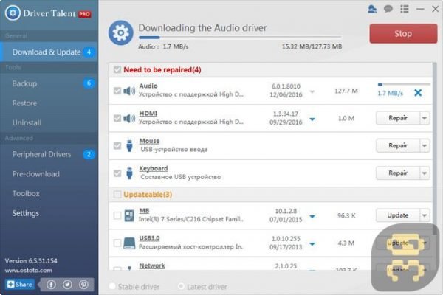443x295 pixels.
Task: Open the Pre-download section
Action: 49,174
